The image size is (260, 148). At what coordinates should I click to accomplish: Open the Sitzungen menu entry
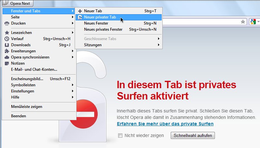[x=118, y=45]
